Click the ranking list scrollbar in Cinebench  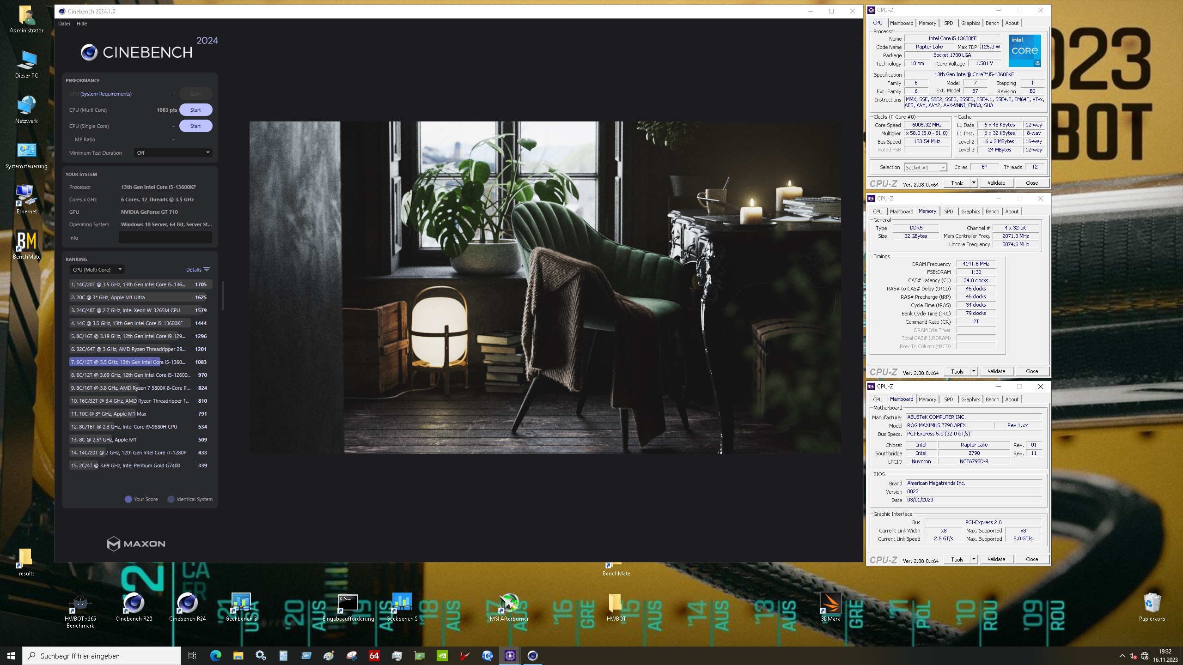223,296
